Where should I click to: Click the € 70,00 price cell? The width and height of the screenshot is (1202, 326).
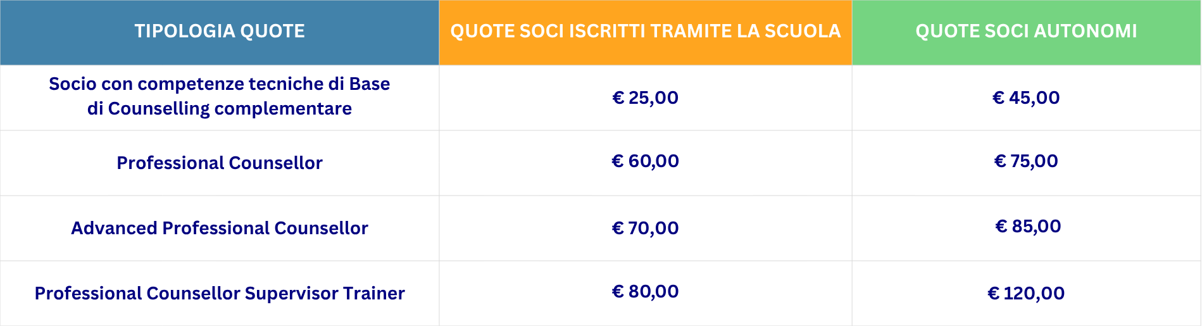[645, 228]
